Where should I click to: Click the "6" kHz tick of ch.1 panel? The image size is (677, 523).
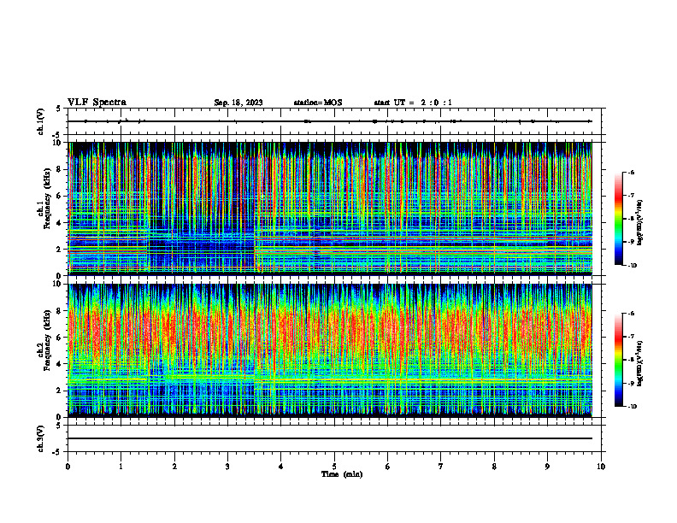(60, 196)
